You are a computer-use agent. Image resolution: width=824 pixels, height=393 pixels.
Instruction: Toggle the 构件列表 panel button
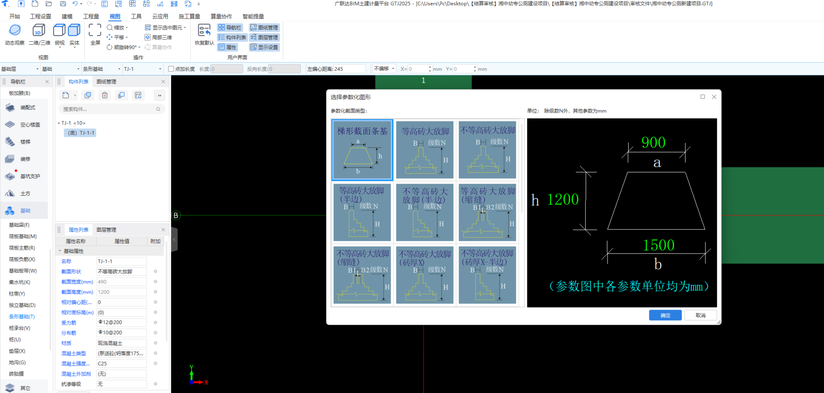[232, 37]
